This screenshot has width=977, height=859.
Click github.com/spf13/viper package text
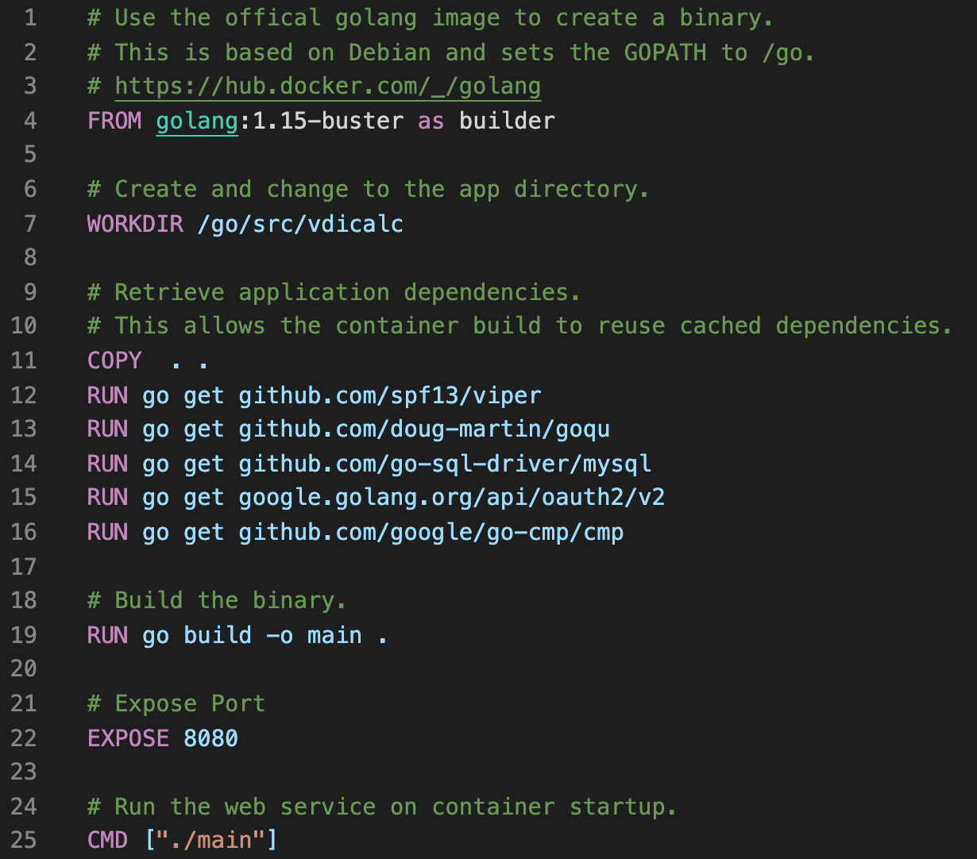point(390,395)
